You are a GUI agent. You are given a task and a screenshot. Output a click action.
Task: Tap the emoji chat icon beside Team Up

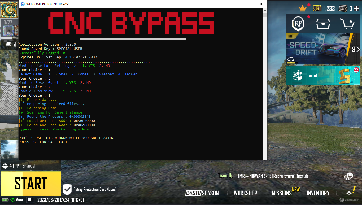click(348, 176)
